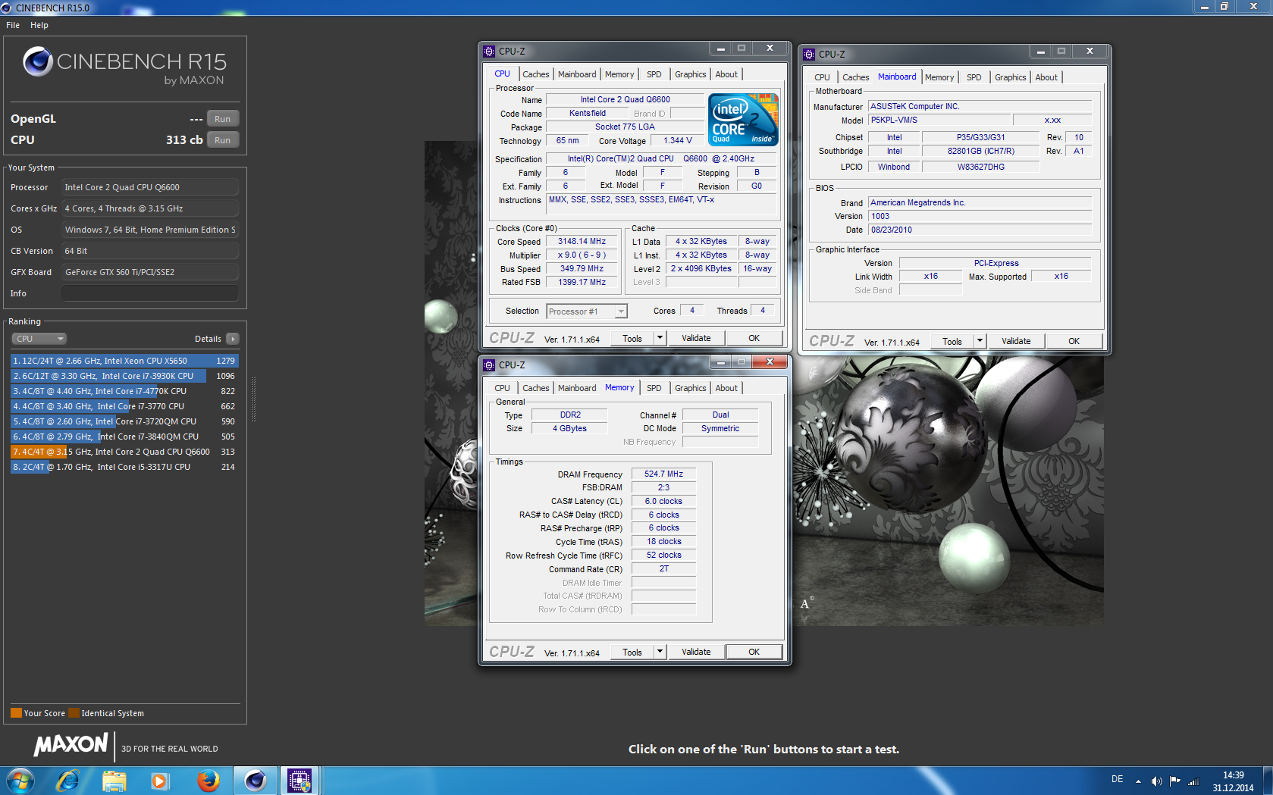1273x795 pixels.
Task: Select About tab in Memory window
Action: (x=726, y=388)
